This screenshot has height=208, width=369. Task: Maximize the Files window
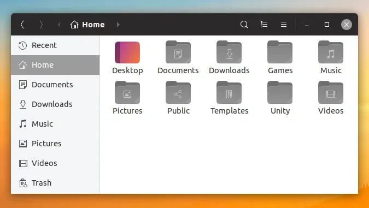click(x=327, y=25)
